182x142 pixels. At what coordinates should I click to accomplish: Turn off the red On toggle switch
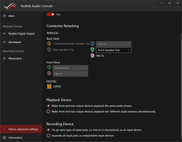[51, 14]
